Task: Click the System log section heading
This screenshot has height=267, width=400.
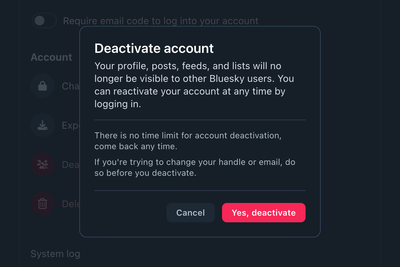Action: 55,254
